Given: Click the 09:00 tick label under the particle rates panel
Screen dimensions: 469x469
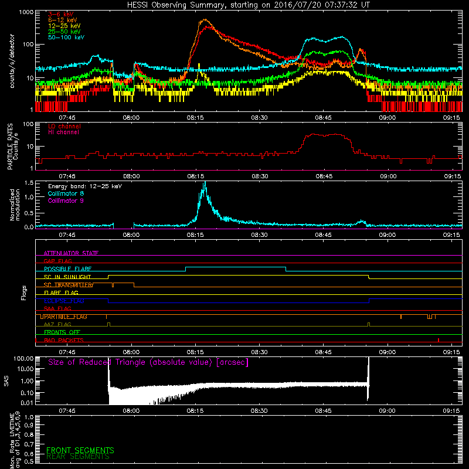Looking at the screenshot, I should (x=388, y=176).
